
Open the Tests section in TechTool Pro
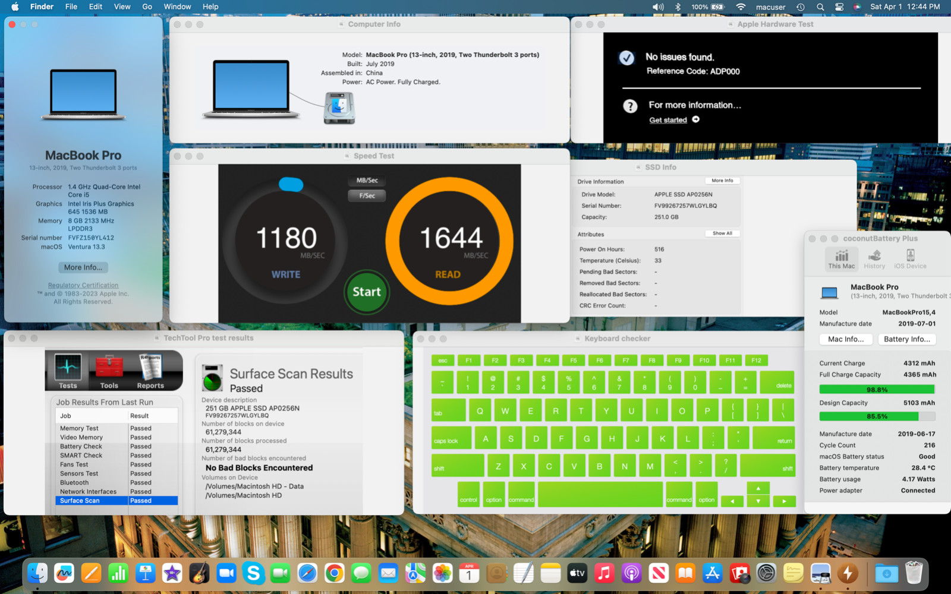pyautogui.click(x=68, y=371)
